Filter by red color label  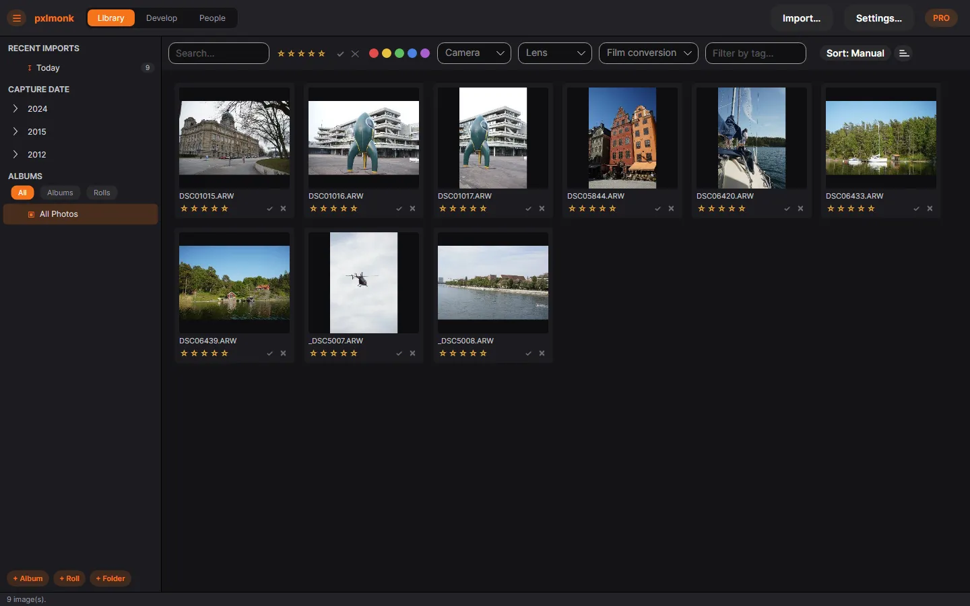[x=374, y=53]
